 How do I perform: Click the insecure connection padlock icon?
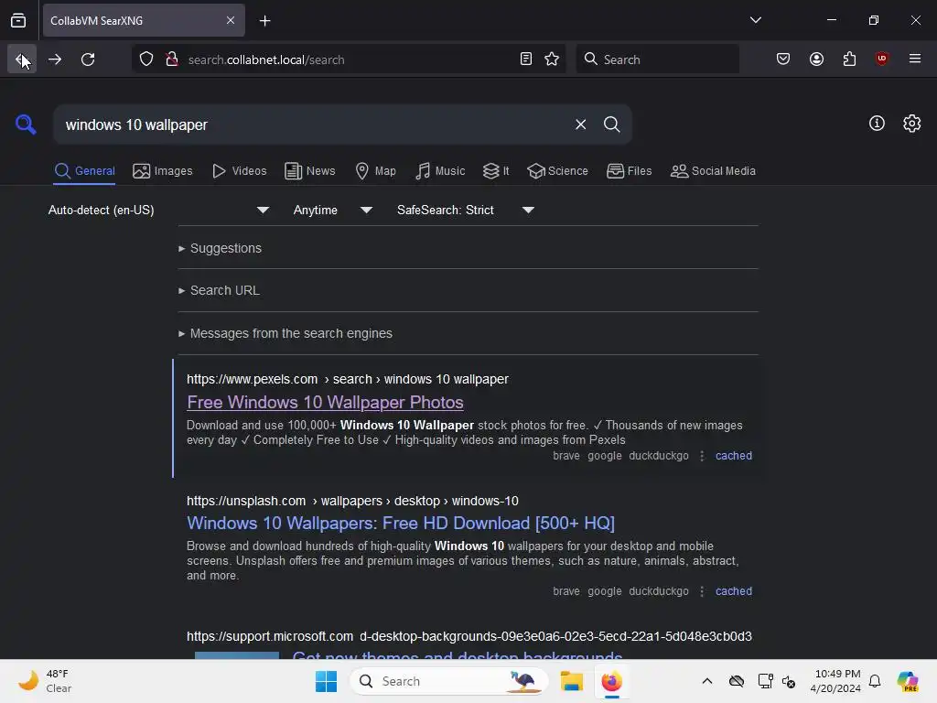pyautogui.click(x=172, y=59)
